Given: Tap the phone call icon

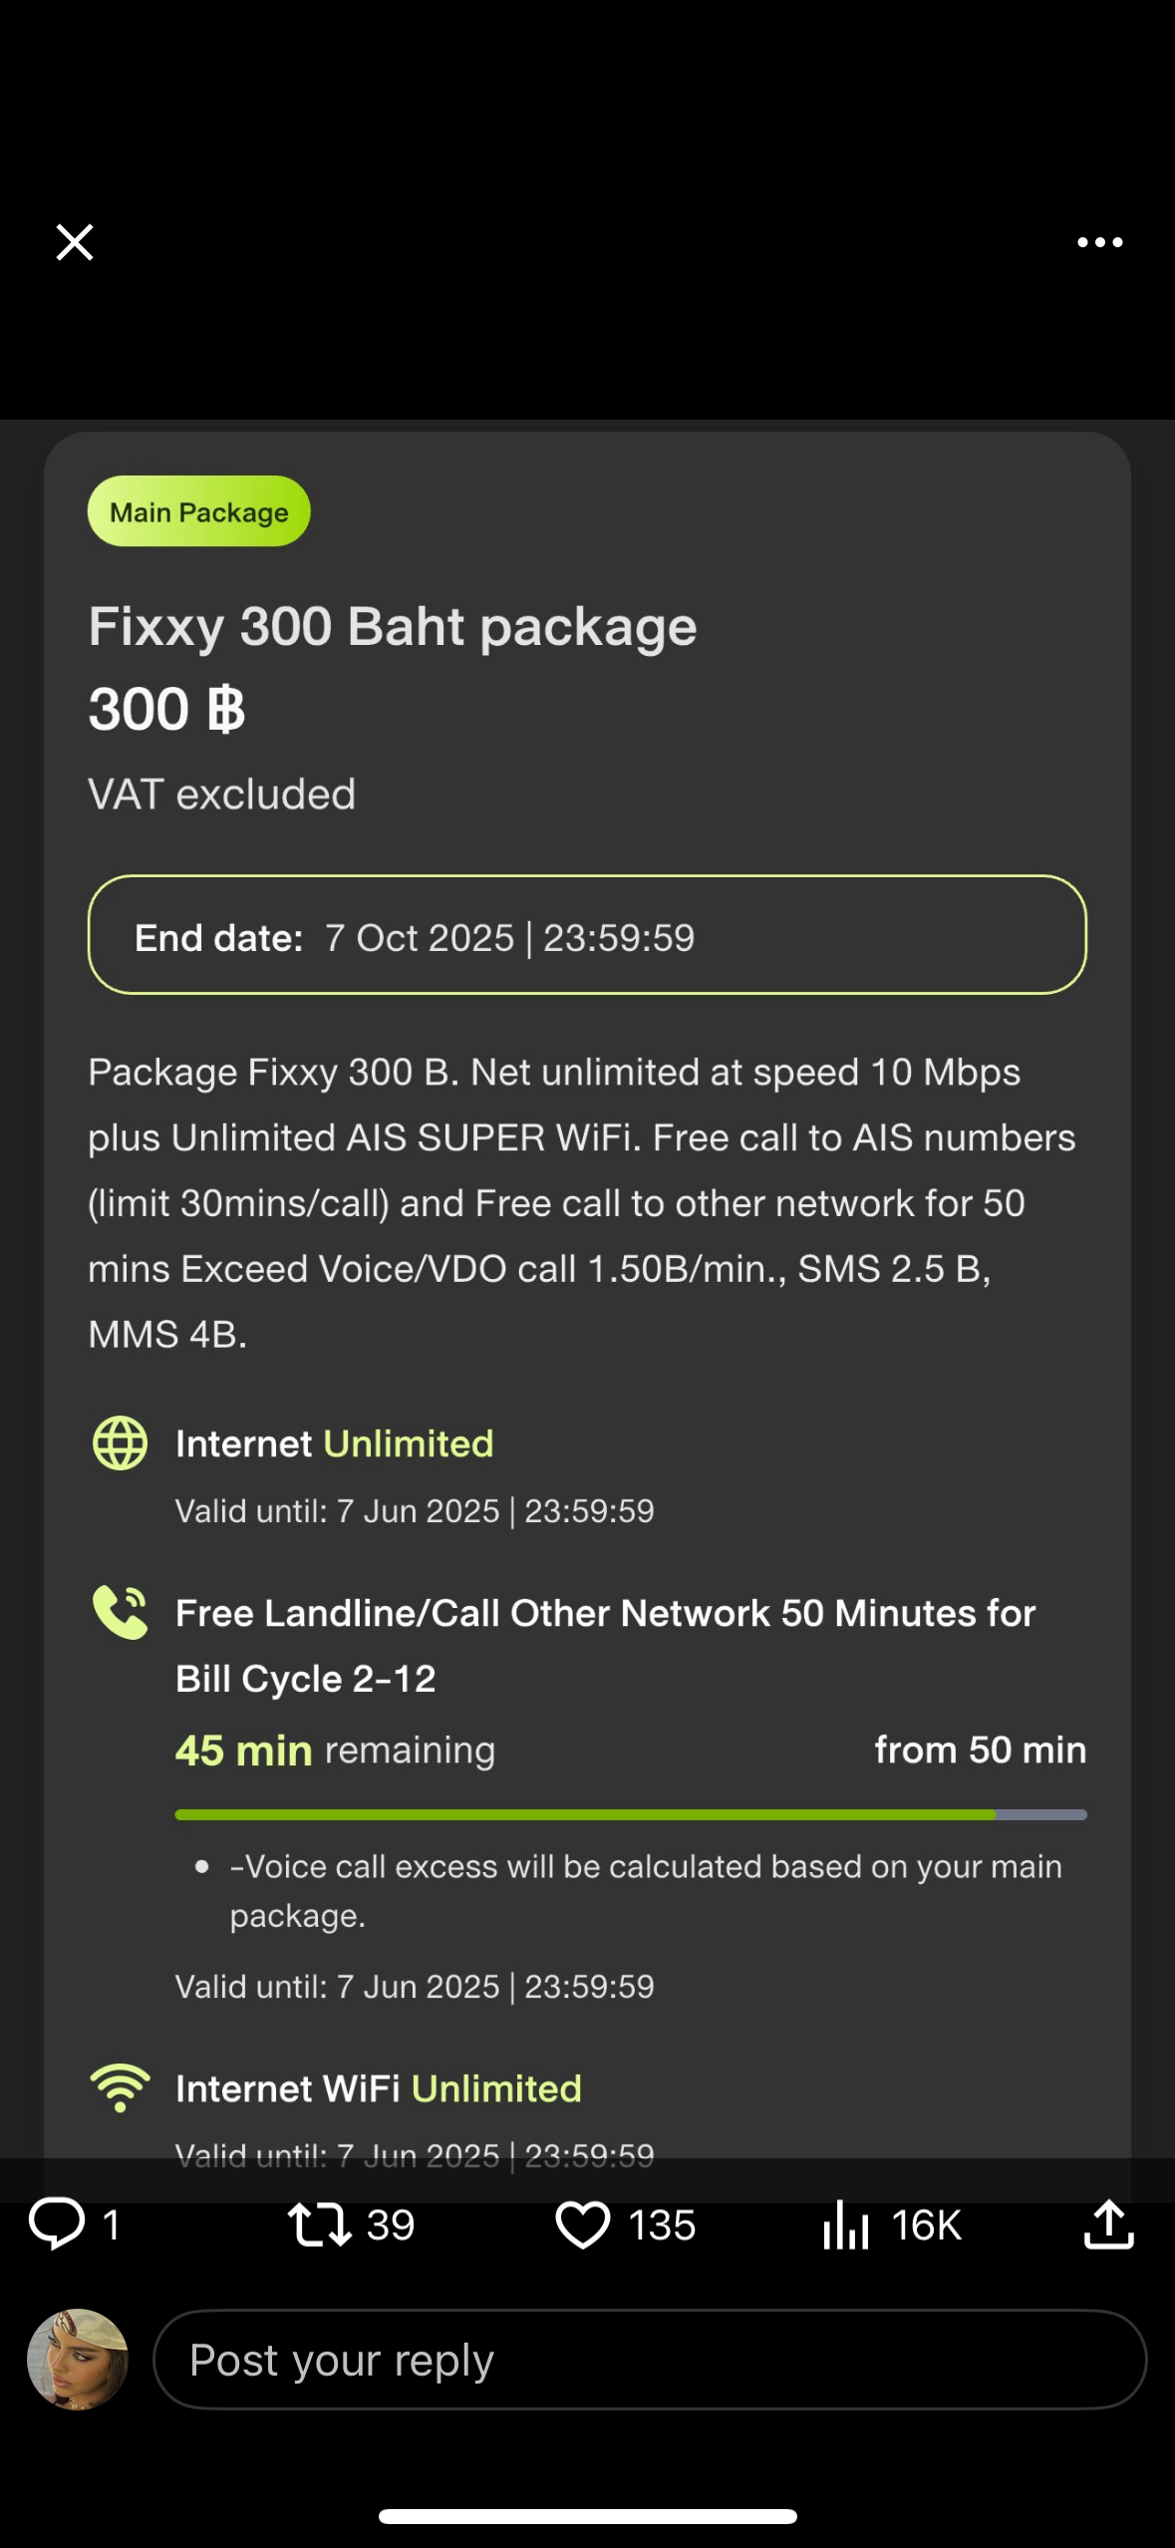Looking at the screenshot, I should 121,1612.
